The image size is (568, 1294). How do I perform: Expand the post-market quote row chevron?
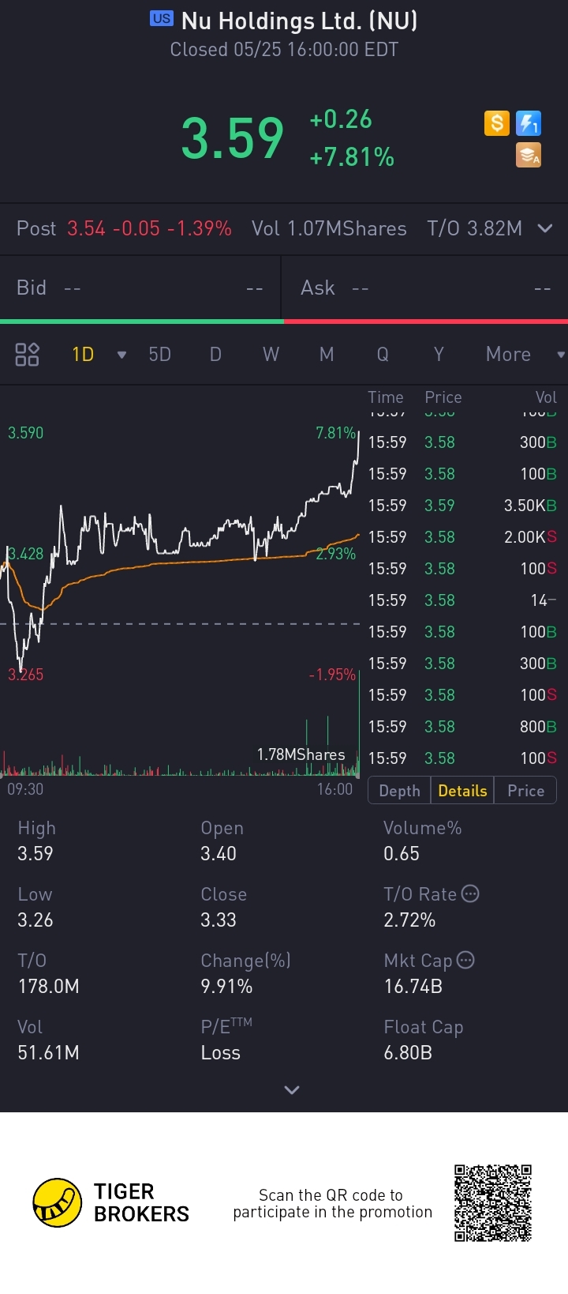[x=544, y=228]
